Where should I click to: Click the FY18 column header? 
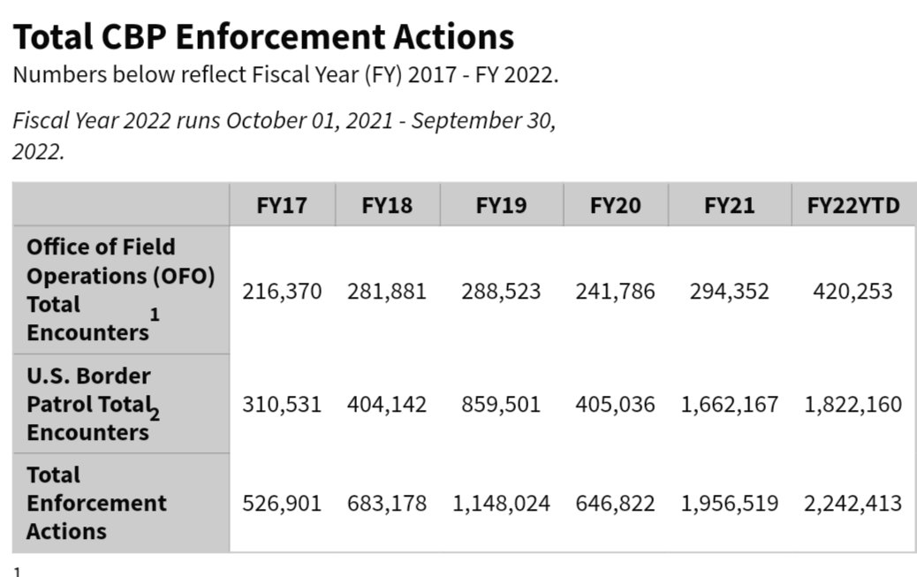click(387, 206)
